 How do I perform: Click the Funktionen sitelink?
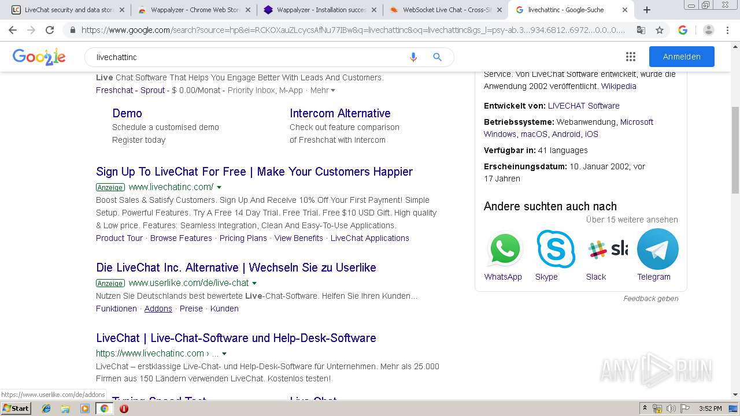tap(116, 309)
